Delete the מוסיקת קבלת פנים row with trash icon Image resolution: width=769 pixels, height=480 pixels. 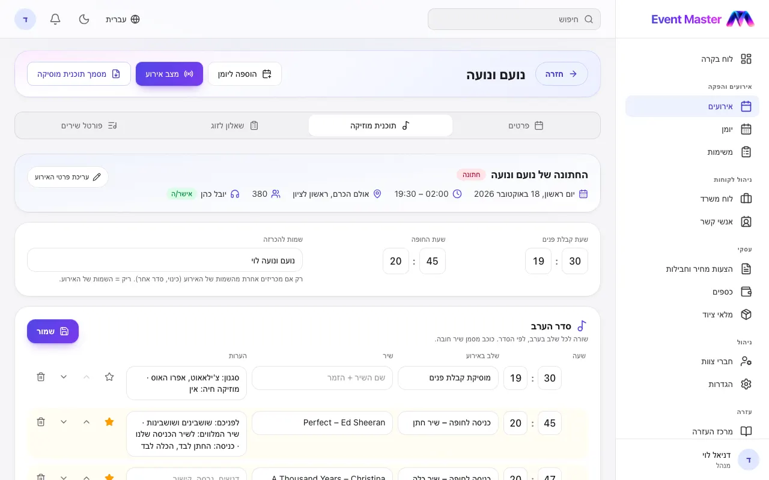point(41,377)
